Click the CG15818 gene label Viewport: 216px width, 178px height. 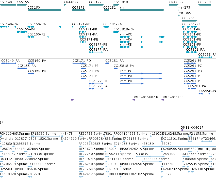pos(121,2)
